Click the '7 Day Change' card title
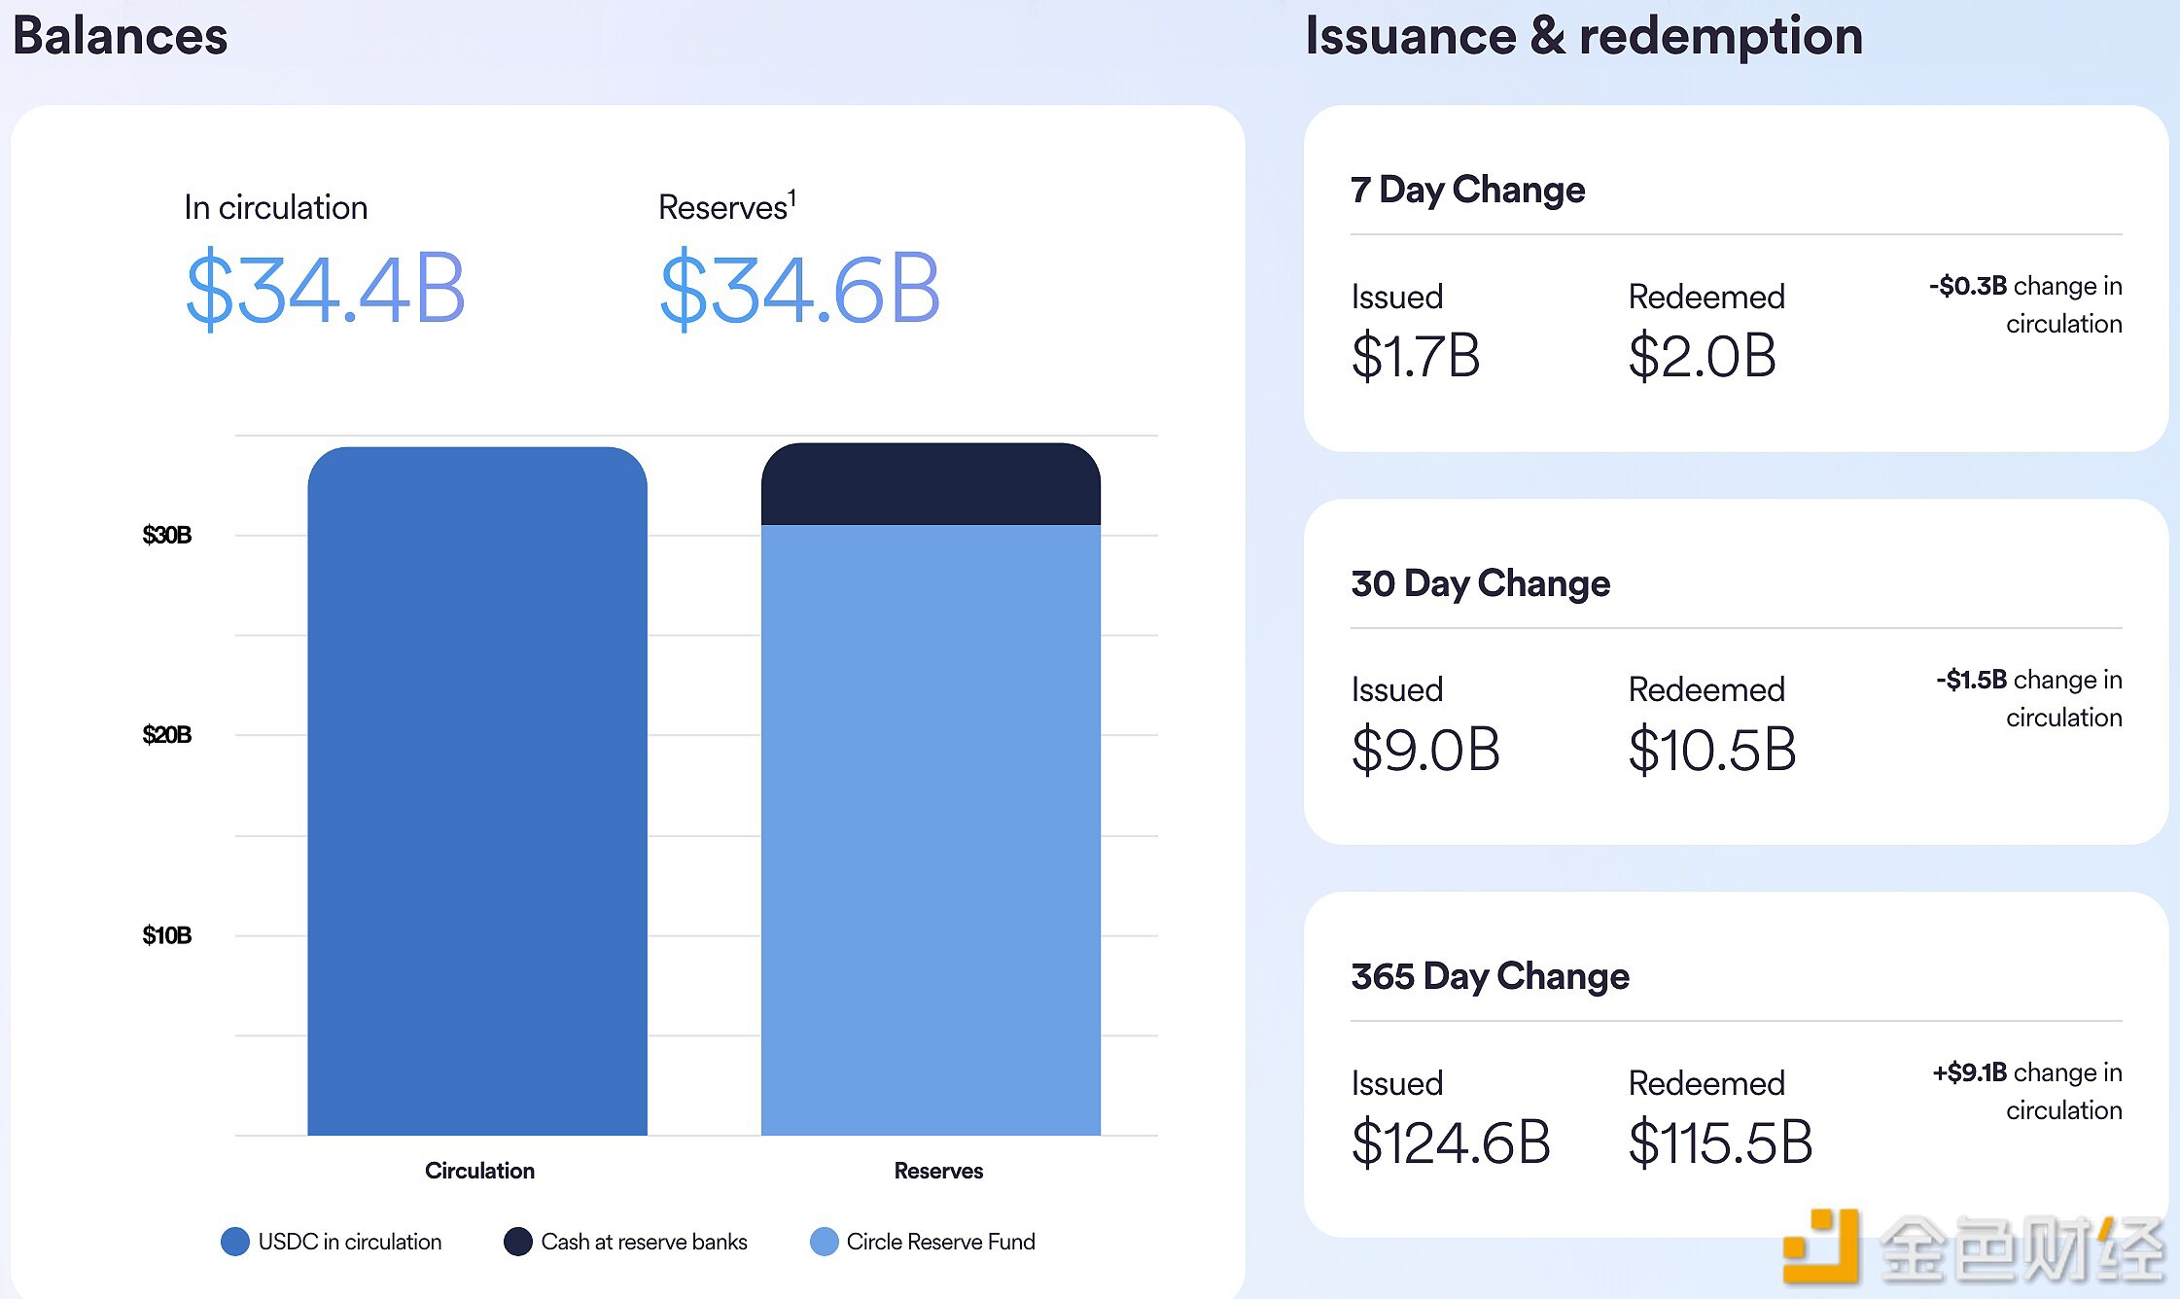 pos(1468,190)
